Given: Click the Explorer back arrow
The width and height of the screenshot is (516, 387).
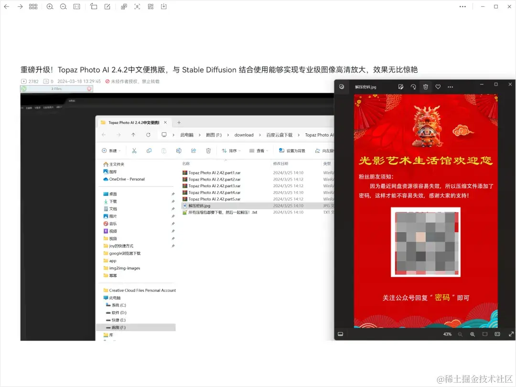Looking at the screenshot, I should click(104, 135).
